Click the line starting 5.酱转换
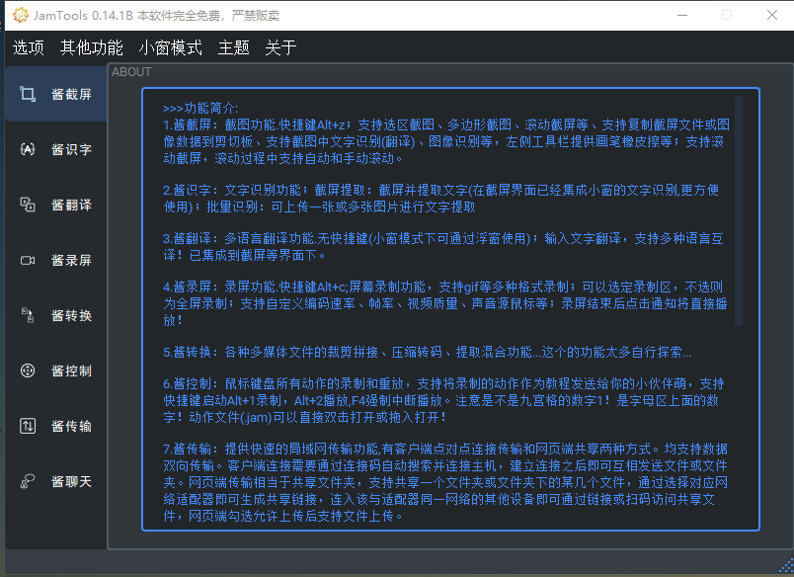794x577 pixels. click(427, 352)
